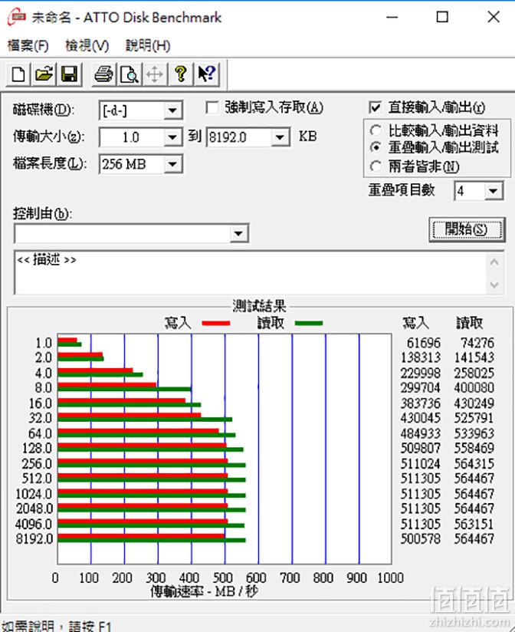The height and width of the screenshot is (632, 515).
Task: Click write value 61696
Action: 424,343
